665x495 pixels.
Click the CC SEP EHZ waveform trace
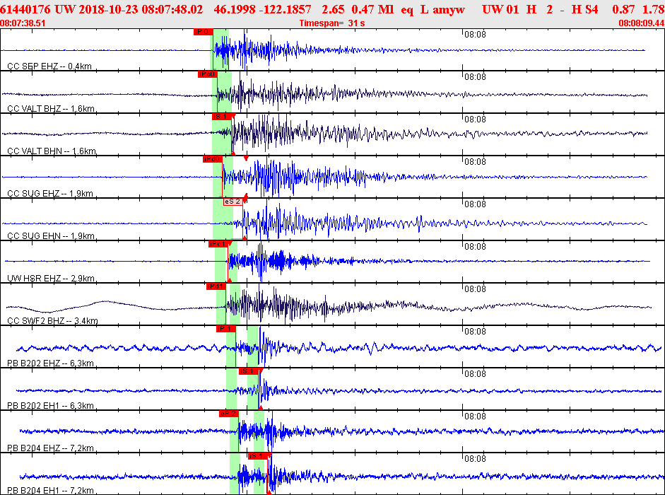[x=322, y=50]
